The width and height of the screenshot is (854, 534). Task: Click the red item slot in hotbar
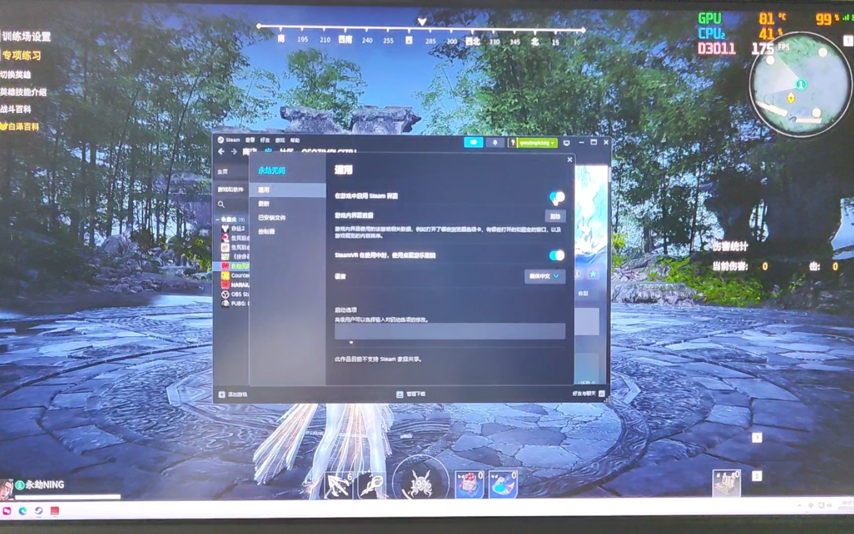[469, 485]
